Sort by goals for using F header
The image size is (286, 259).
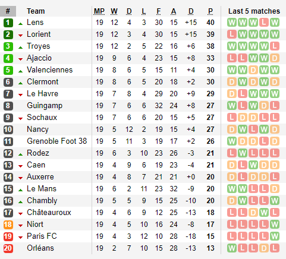click(159, 11)
